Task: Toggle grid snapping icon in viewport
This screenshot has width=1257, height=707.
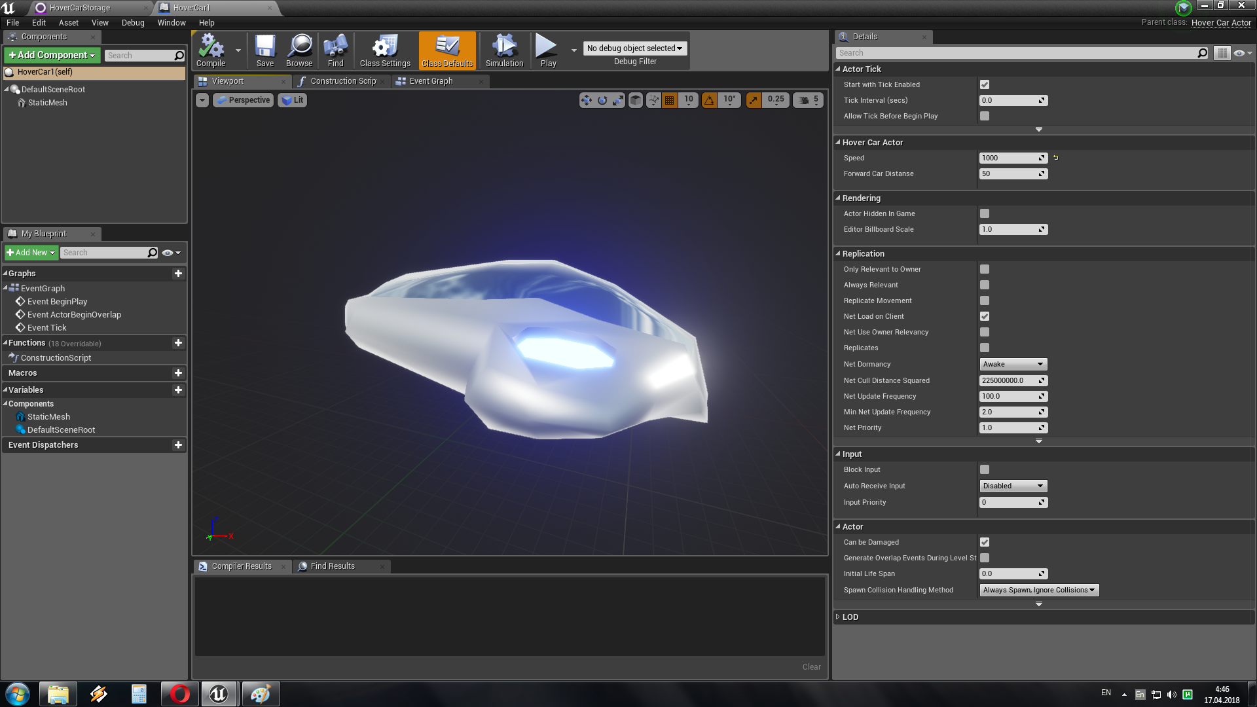Action: pyautogui.click(x=669, y=100)
